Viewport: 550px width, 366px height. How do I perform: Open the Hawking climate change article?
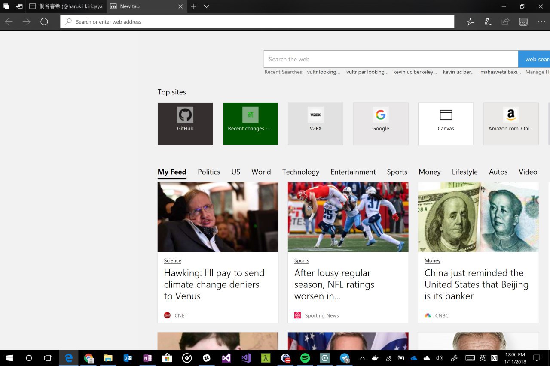click(214, 284)
